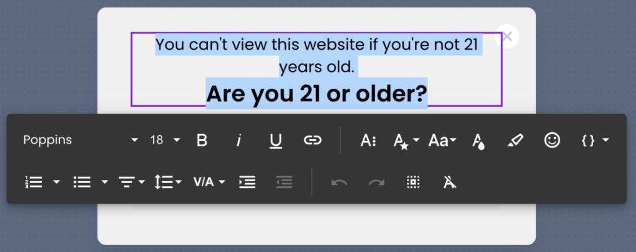Viewport: 636px width, 252px height.
Task: Toggle italic formatting
Action: pyautogui.click(x=238, y=140)
